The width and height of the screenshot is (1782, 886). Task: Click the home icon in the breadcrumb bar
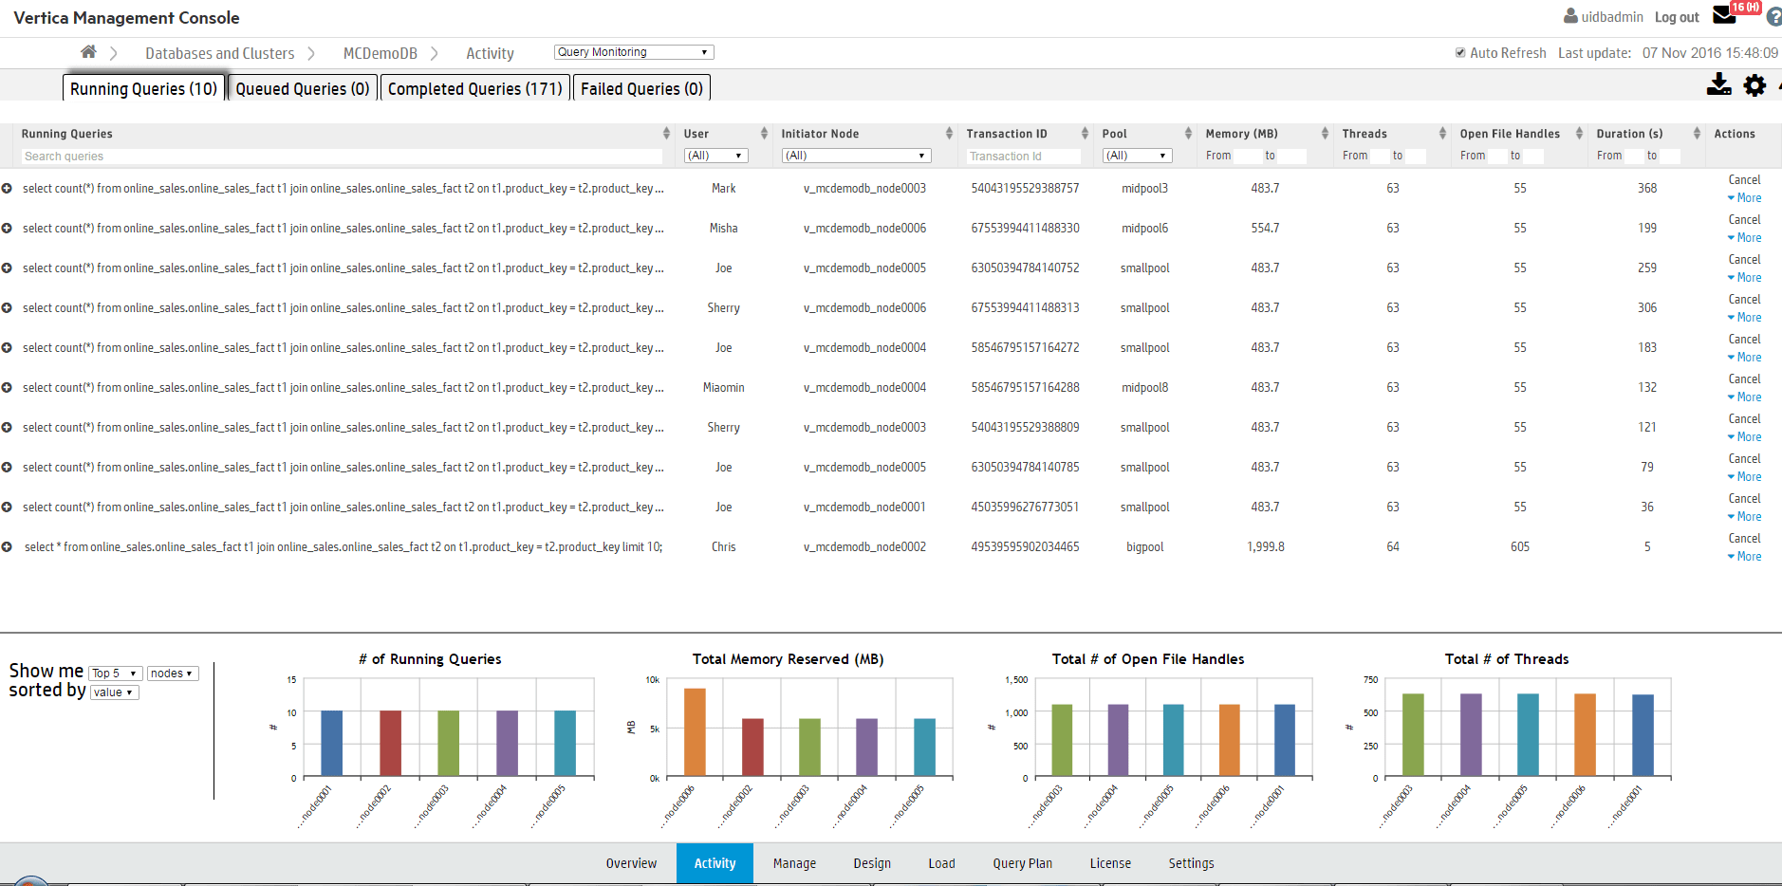click(x=88, y=52)
